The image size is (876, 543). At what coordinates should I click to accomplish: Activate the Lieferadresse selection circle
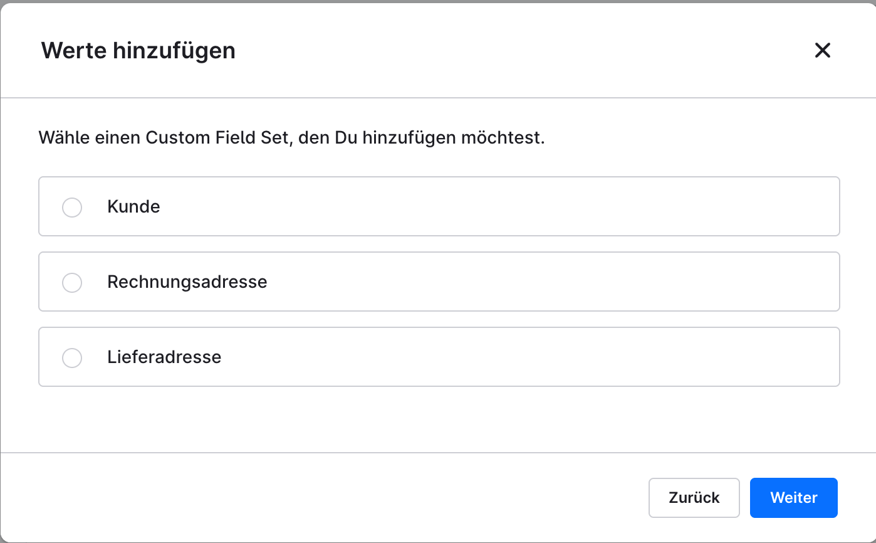coord(72,357)
